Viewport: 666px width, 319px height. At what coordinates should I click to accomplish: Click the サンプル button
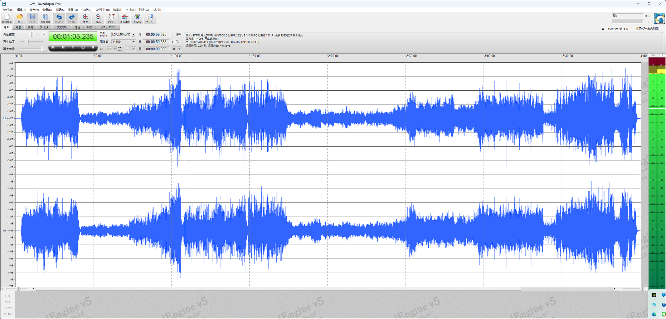pos(175,42)
